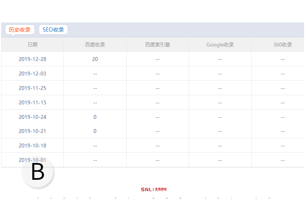The width and height of the screenshot is (306, 203).
Task: Select the Google收录 column header
Action: point(220,45)
